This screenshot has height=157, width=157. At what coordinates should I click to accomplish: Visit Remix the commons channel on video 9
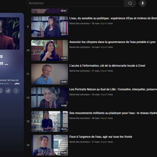point(79,23)
